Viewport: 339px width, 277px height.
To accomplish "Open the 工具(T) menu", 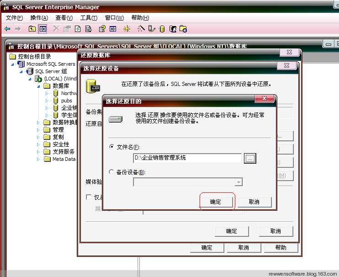I will click(x=89, y=18).
